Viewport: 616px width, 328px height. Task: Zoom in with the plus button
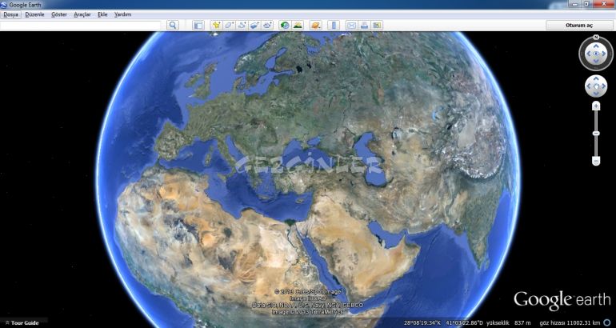[596, 106]
